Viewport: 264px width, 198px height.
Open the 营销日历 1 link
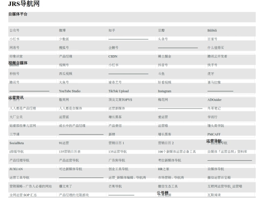pyautogui.click(x=116, y=143)
